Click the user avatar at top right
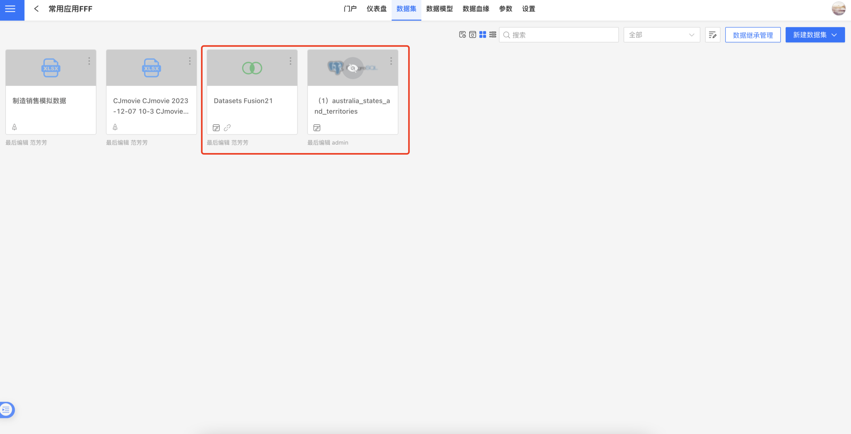The width and height of the screenshot is (851, 434). click(838, 9)
